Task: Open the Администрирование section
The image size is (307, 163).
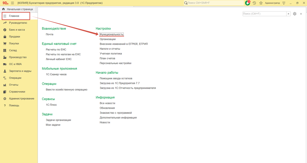Action: pos(21,99)
